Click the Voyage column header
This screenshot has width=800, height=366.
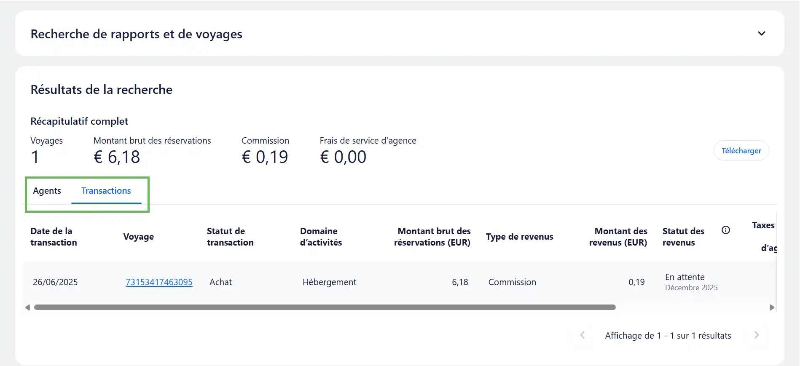138,237
